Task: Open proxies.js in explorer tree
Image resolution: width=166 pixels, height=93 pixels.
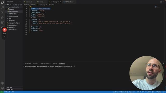Action: (x=11, y=28)
